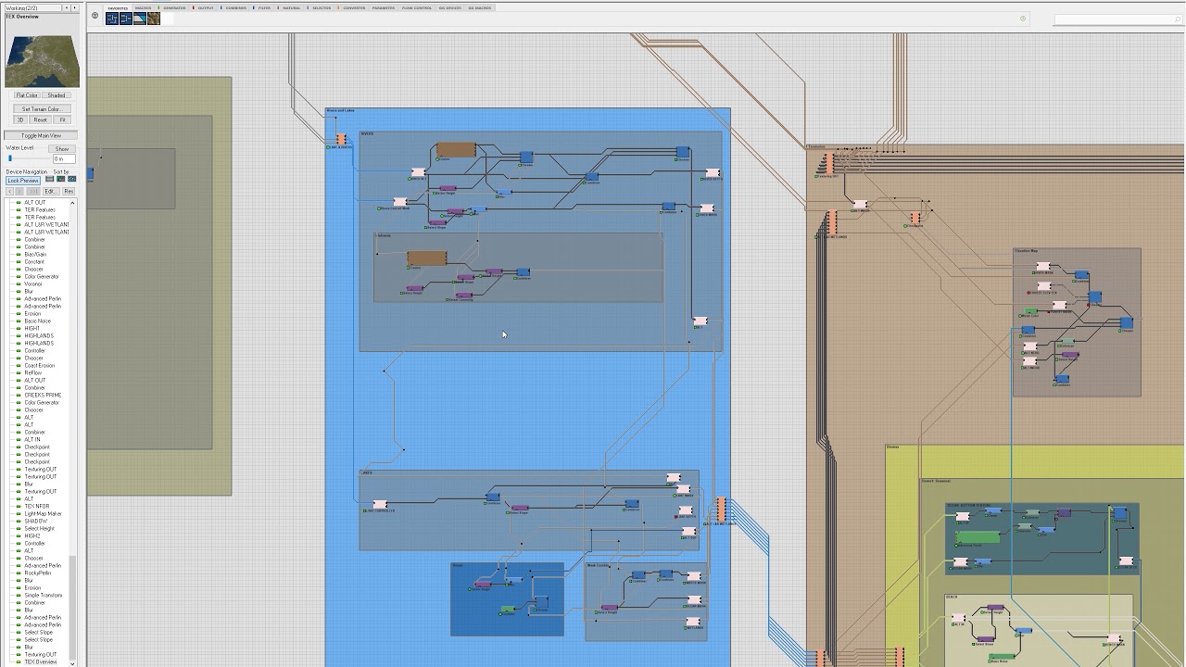Open the Macros tab
Image resolution: width=1186 pixels, height=667 pixels.
click(143, 7)
